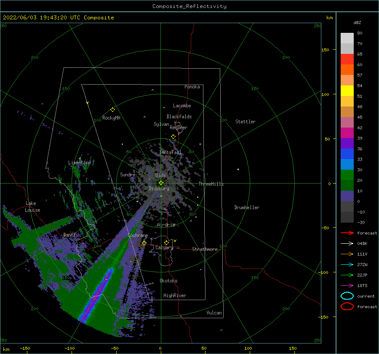Click the Limestone label
This screenshot has width=379, height=354.
click(80, 162)
